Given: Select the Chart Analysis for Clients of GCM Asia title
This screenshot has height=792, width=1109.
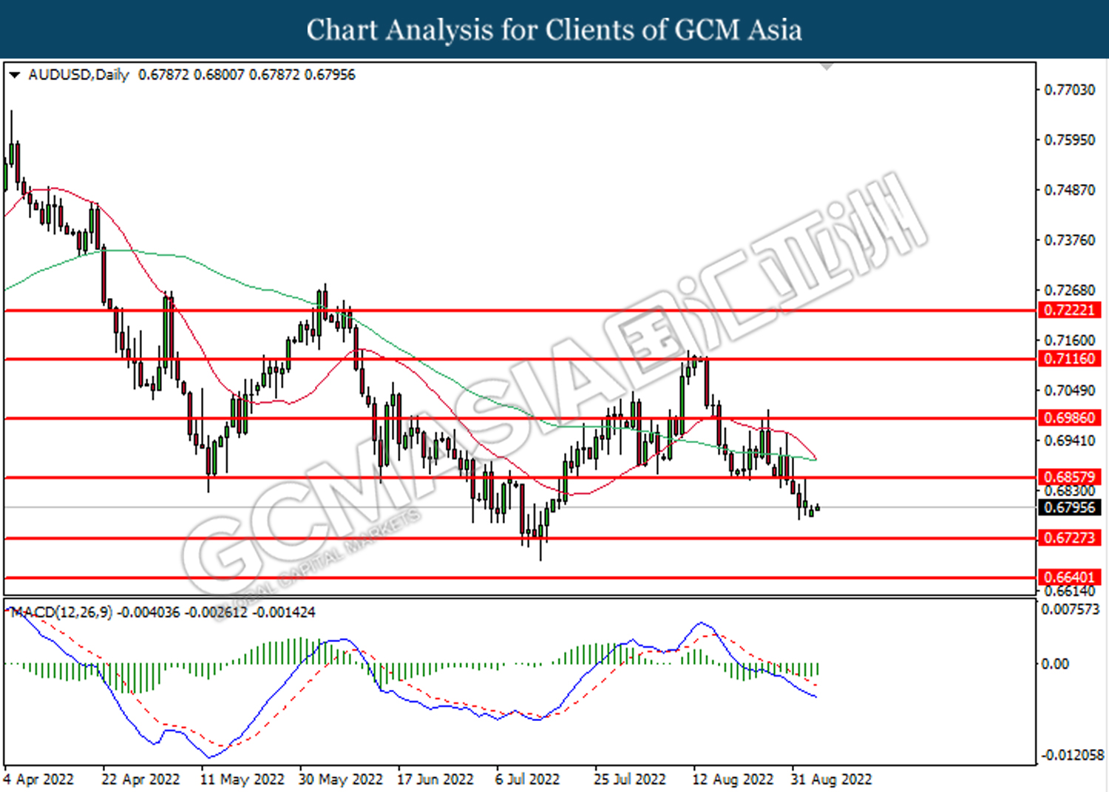Looking at the screenshot, I should click(554, 30).
